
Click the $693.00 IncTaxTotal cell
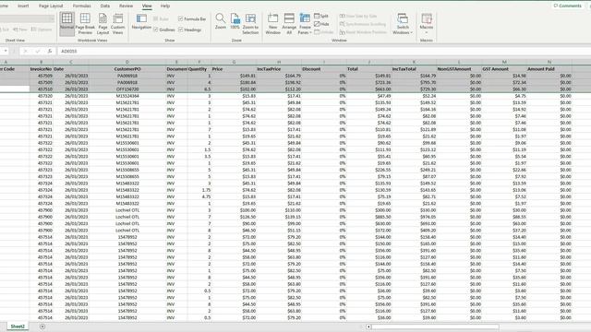pos(415,223)
